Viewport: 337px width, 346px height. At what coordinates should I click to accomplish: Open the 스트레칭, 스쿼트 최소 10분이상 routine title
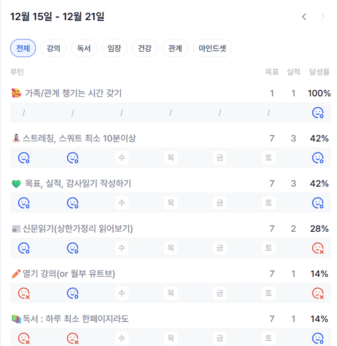tap(80, 139)
